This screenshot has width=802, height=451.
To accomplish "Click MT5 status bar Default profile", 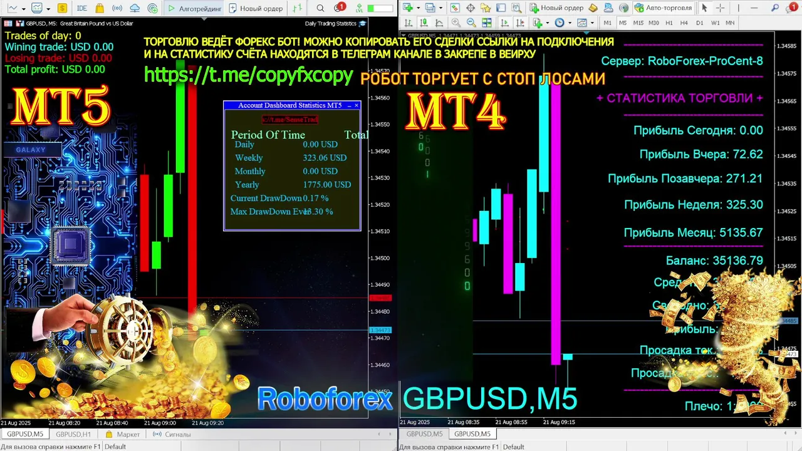I will point(115,447).
